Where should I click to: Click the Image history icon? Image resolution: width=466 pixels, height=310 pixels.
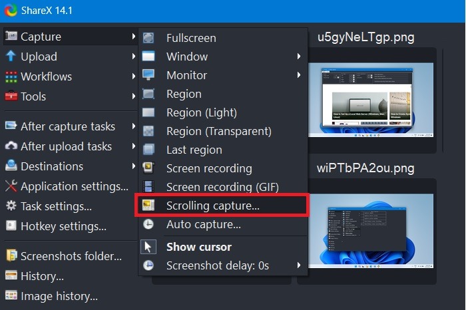click(x=11, y=295)
